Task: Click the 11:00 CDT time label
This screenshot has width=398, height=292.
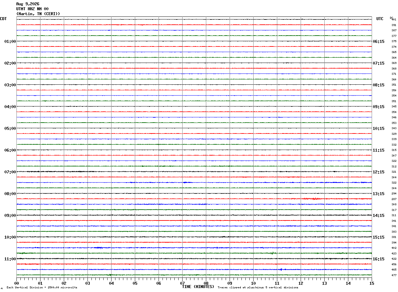Action: pos(10,259)
